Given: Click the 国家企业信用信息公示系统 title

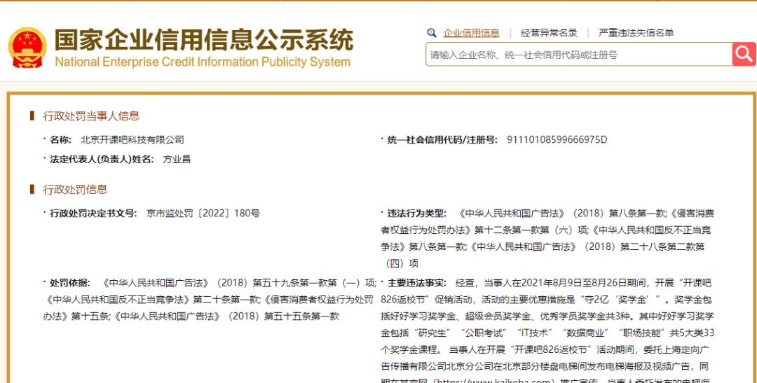Looking at the screenshot, I should tap(203, 39).
